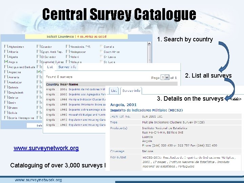This screenshot has width=244, height=183.
Task: Click the 'Found 8 surveys' result count
Action: point(59,77)
